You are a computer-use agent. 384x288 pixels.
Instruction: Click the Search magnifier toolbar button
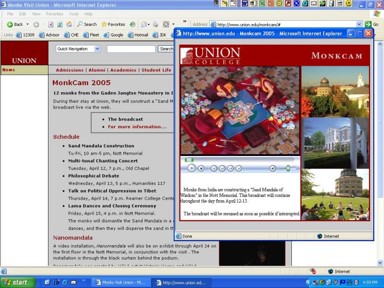pyautogui.click(x=87, y=24)
